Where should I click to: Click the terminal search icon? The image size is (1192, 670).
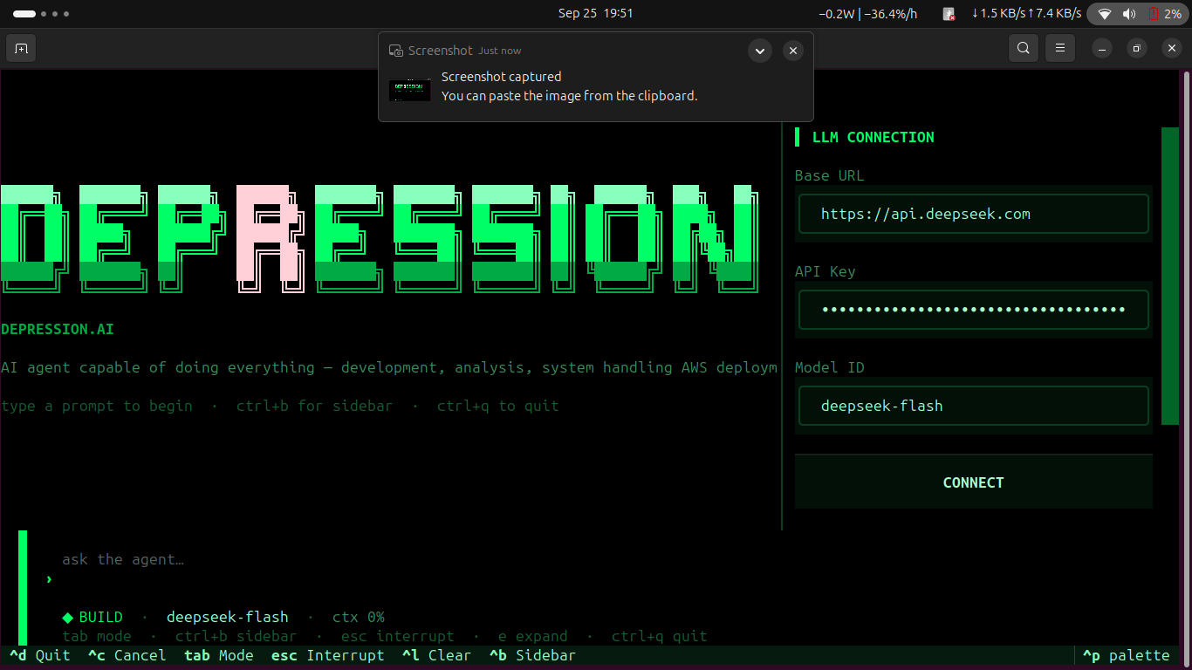point(1024,49)
